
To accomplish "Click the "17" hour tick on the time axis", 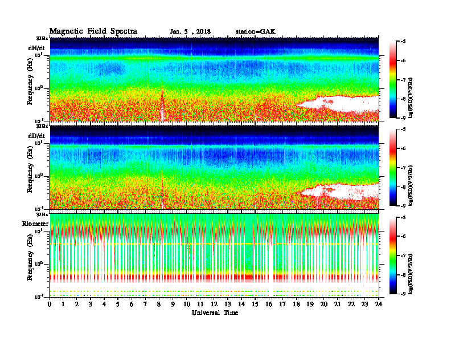I will [282, 304].
